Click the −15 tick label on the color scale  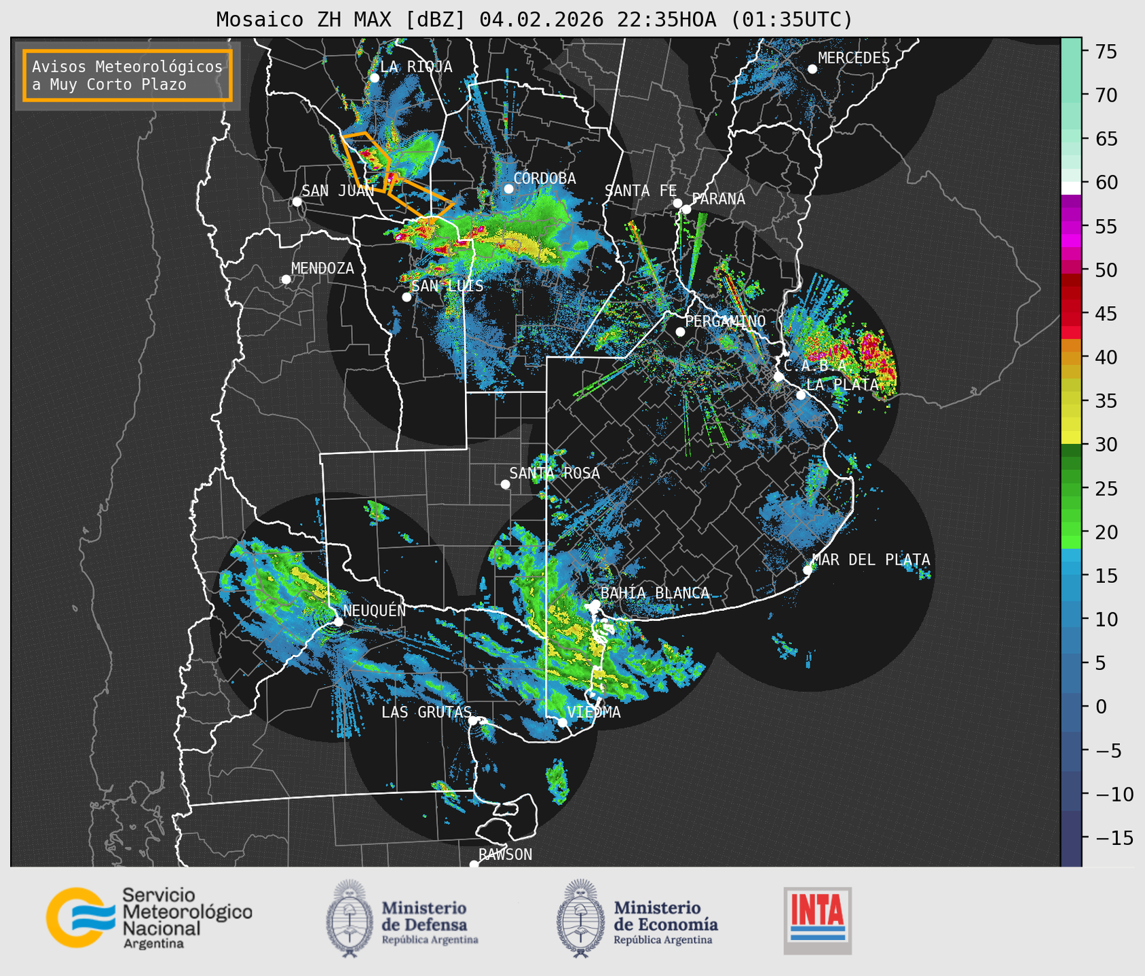1114,838
